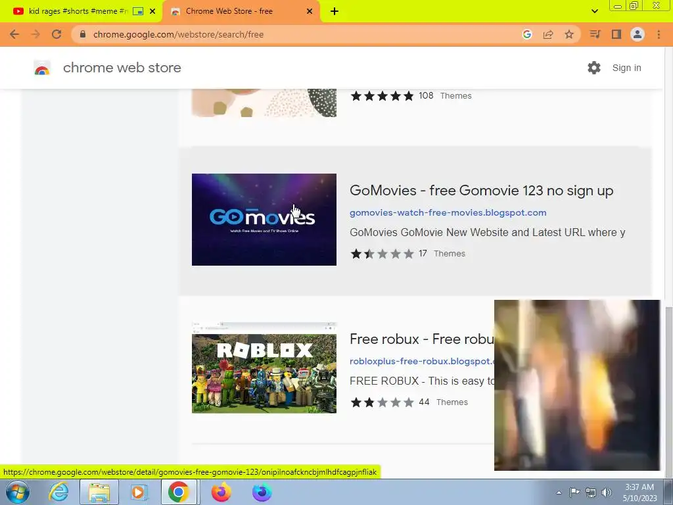
Task: Open robloxplus-free-robux.blogspot link
Action: click(422, 361)
